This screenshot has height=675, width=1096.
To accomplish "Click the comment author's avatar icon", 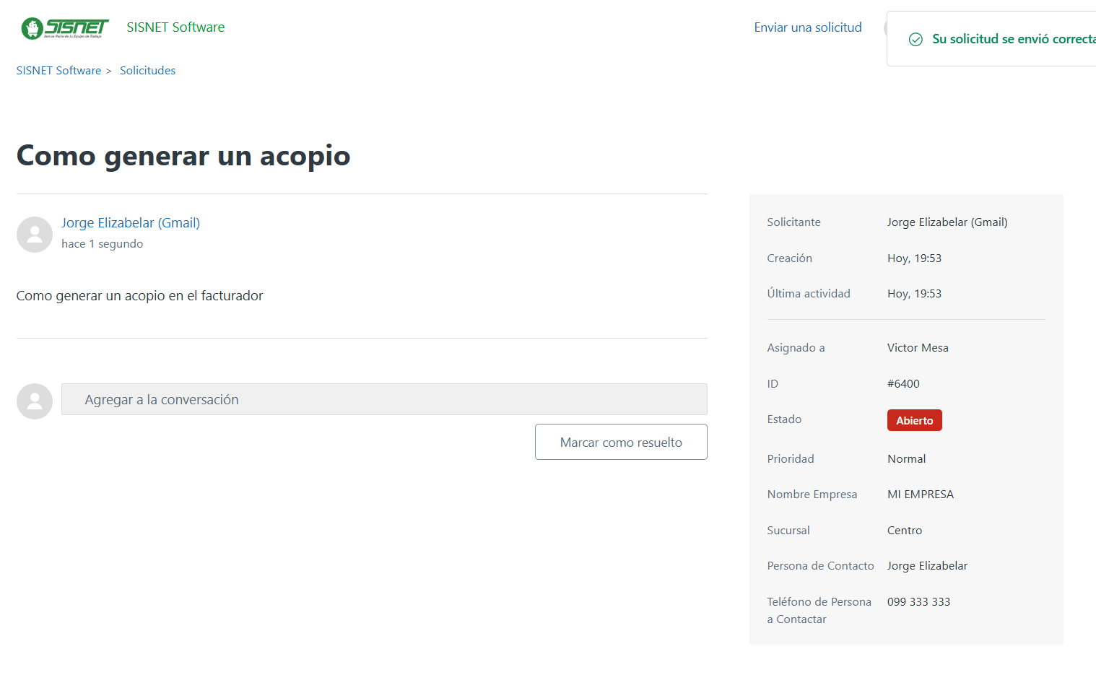I will coord(35,235).
